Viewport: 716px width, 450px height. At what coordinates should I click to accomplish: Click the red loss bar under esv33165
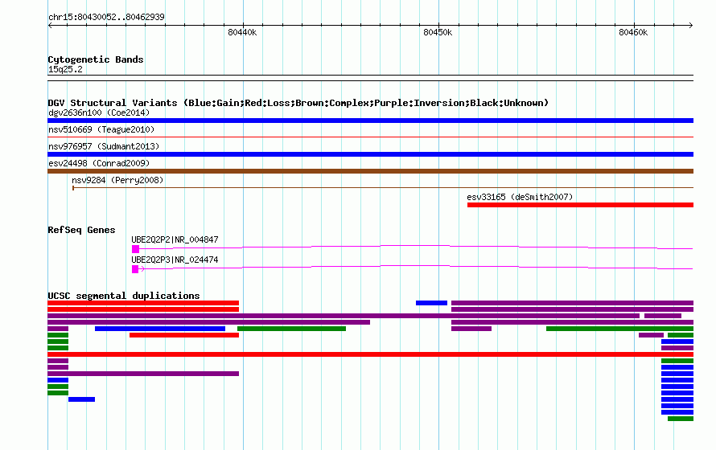[580, 205]
